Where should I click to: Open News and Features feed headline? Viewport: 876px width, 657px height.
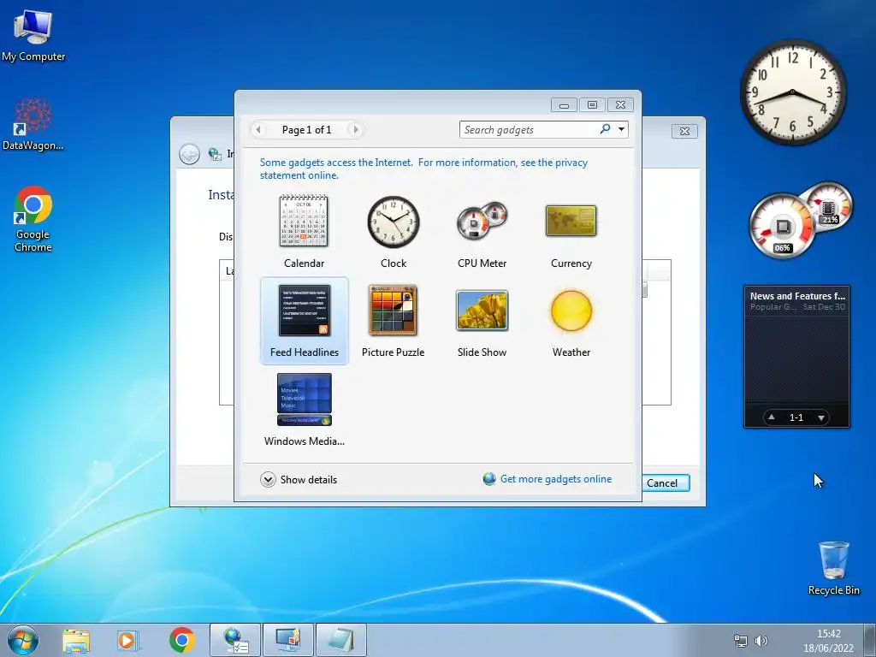pyautogui.click(x=797, y=296)
